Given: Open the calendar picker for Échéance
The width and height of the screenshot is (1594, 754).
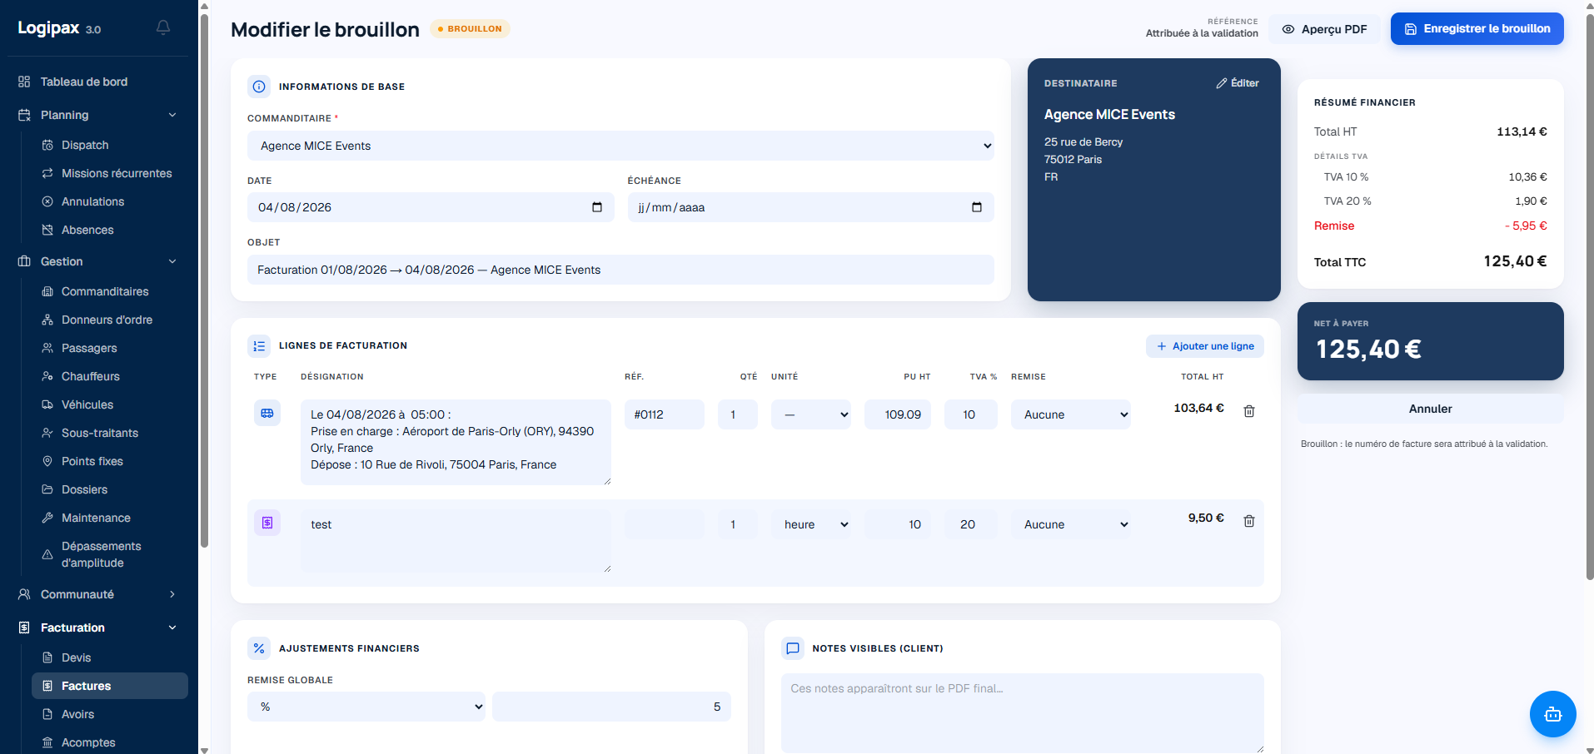Looking at the screenshot, I should pos(977,207).
